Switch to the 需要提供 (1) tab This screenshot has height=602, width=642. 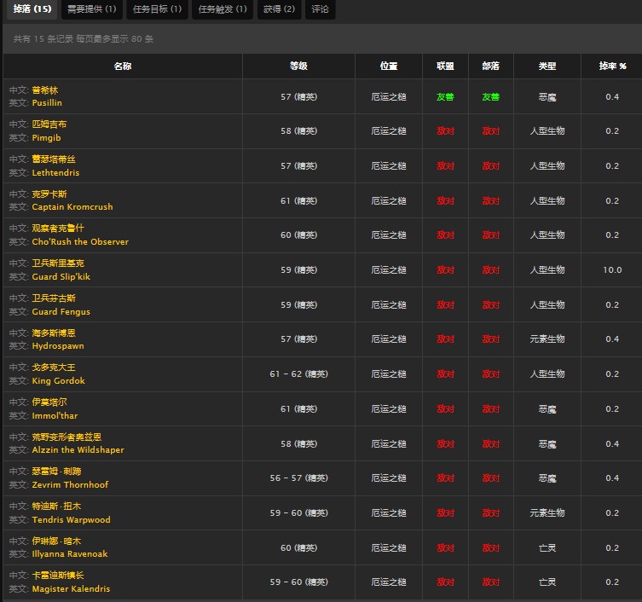(x=93, y=9)
